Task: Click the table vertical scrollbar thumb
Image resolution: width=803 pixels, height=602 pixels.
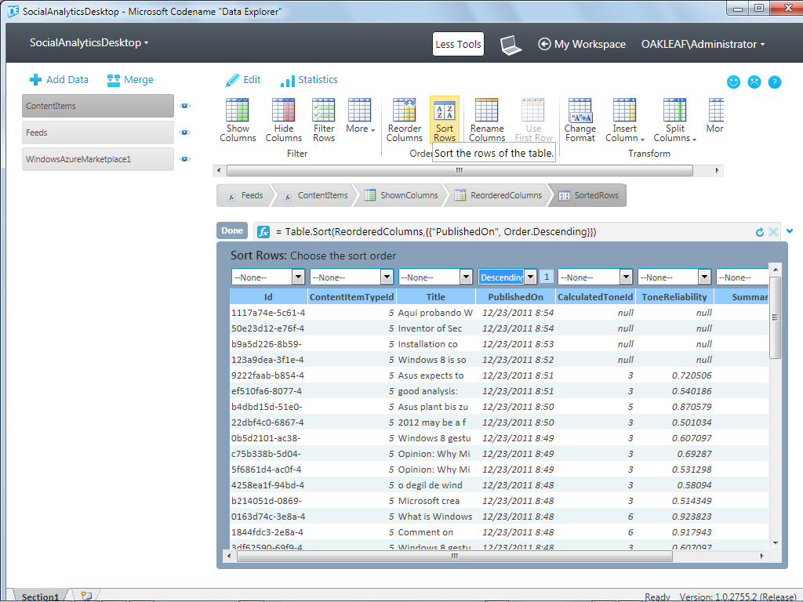Action: pyautogui.click(x=775, y=317)
